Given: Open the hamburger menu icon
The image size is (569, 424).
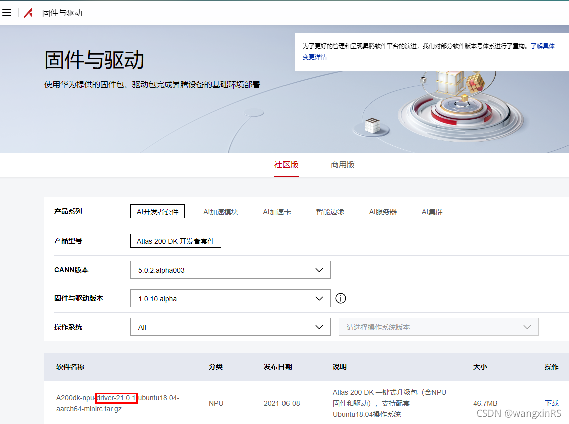Looking at the screenshot, I should 7,13.
